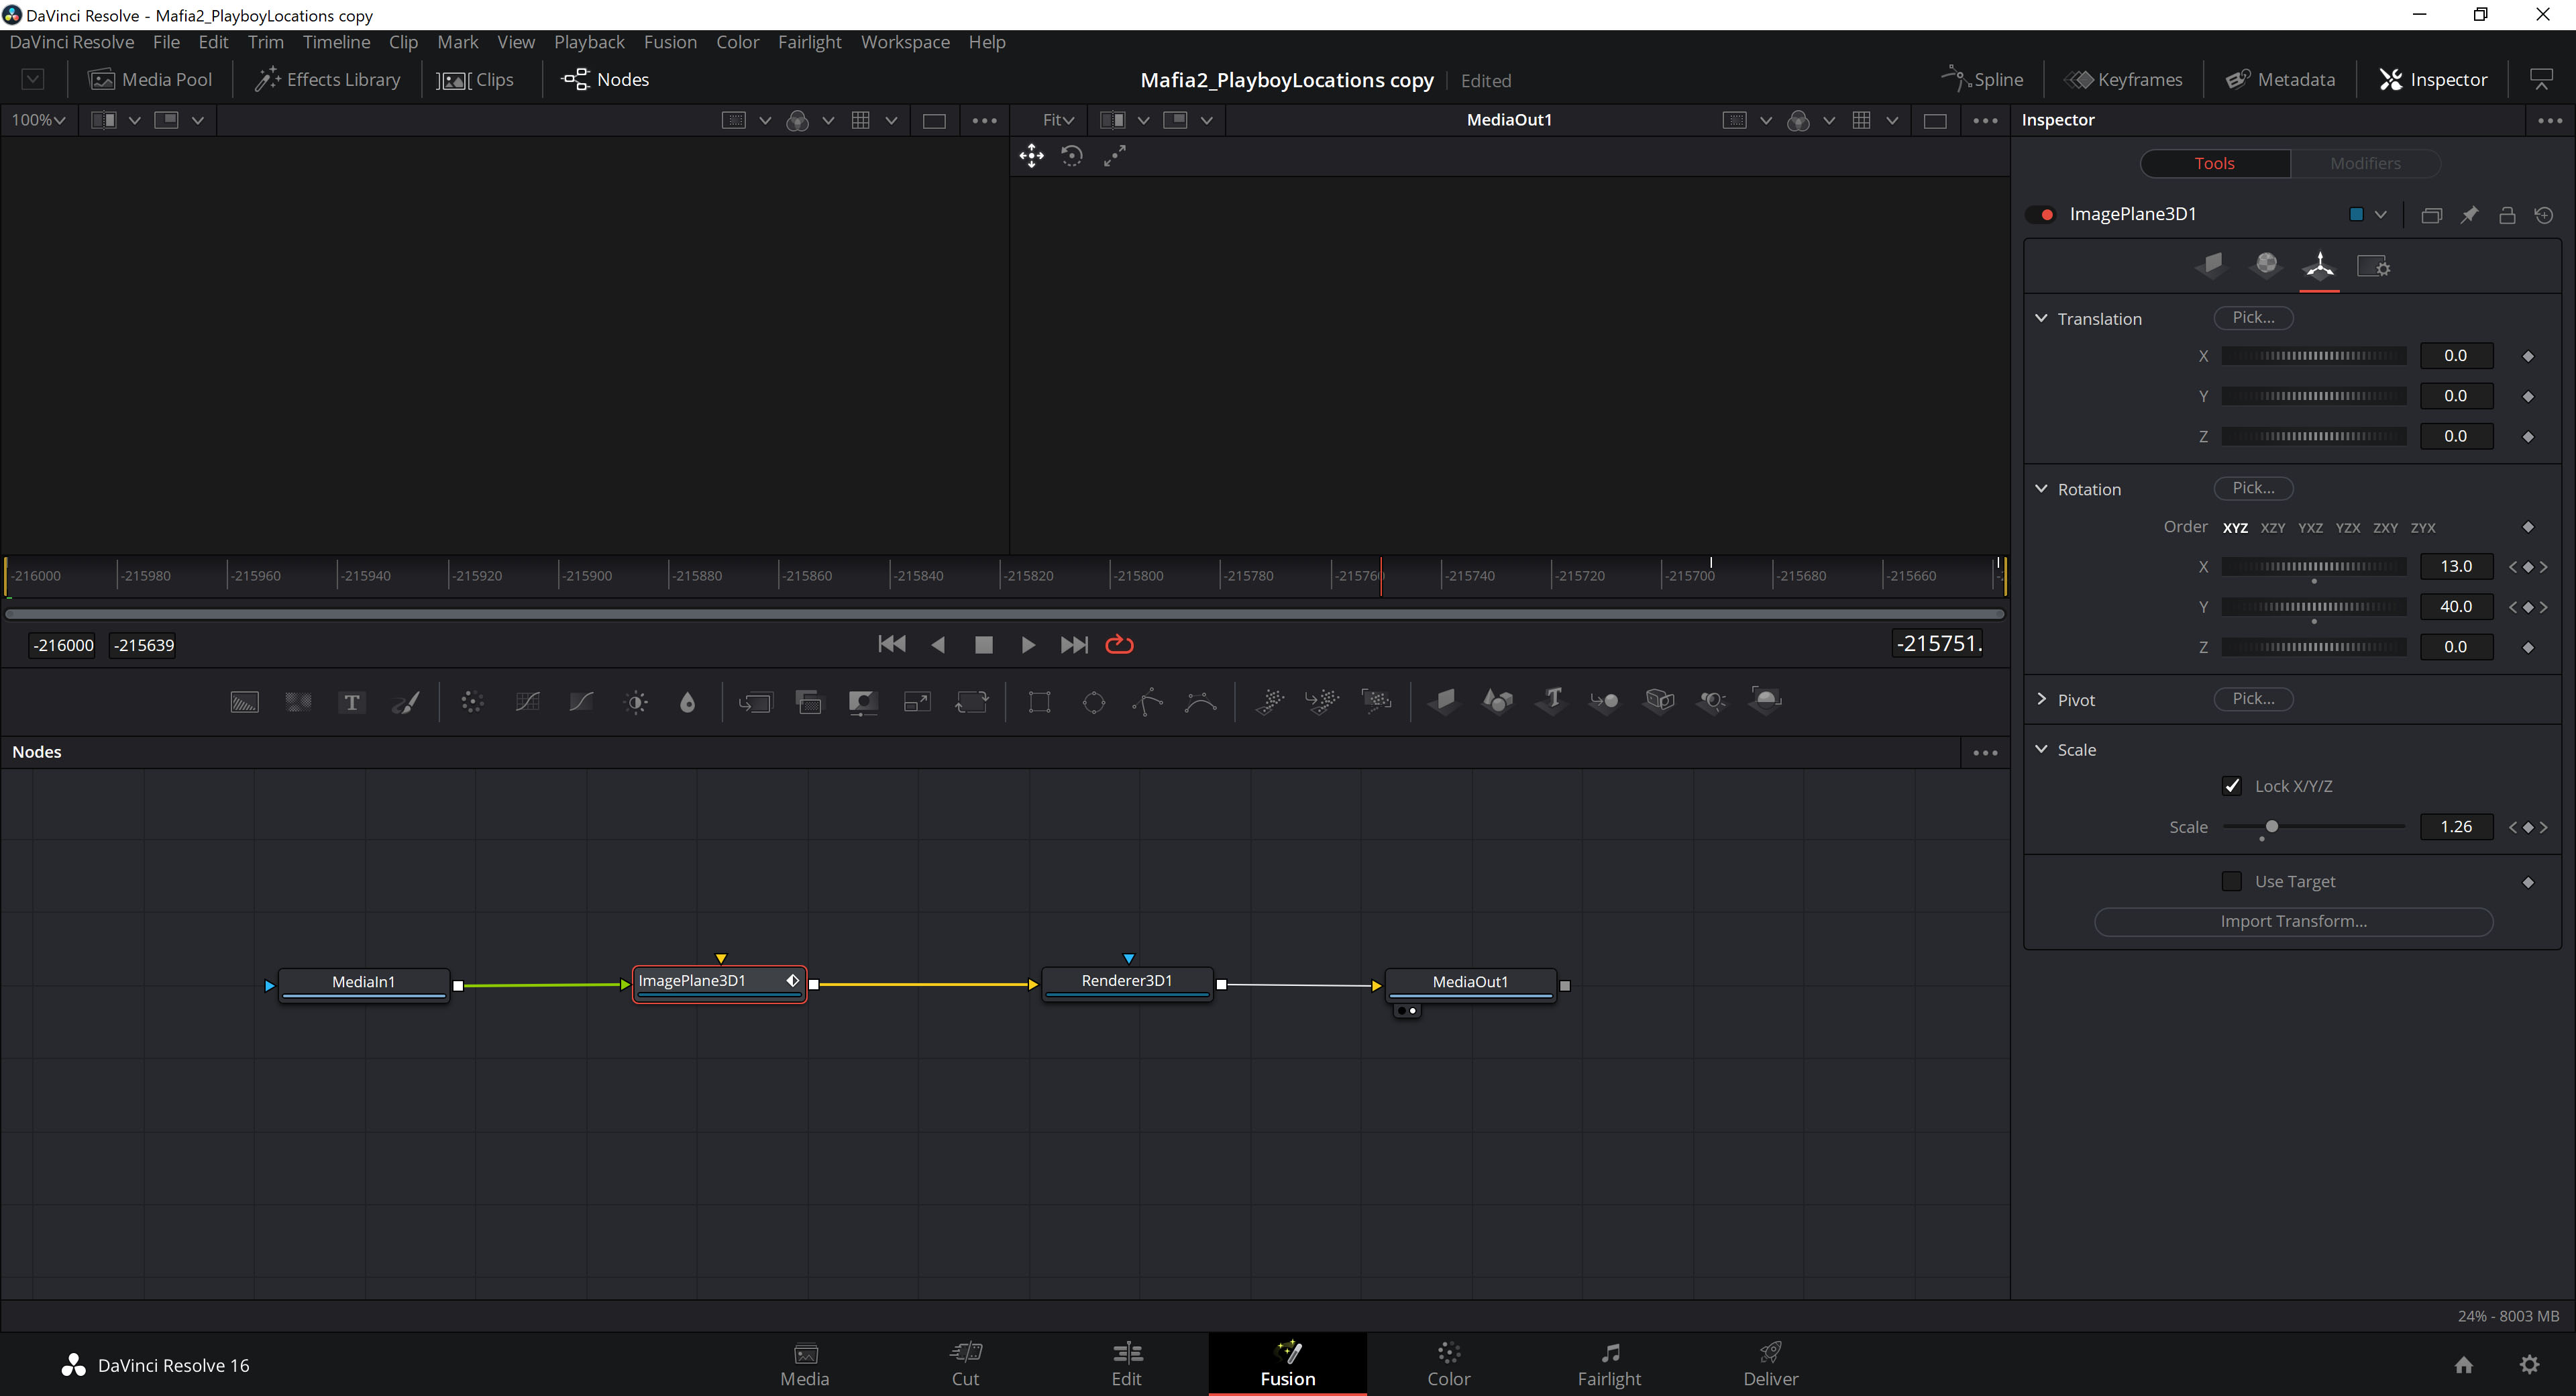Add a Color Curves node
This screenshot has height=1396, width=2576.
(x=527, y=703)
